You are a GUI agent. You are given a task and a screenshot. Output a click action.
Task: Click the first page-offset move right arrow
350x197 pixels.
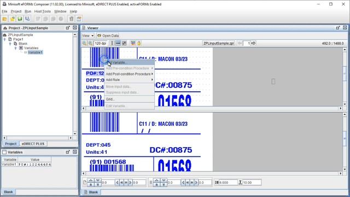tap(130, 183)
